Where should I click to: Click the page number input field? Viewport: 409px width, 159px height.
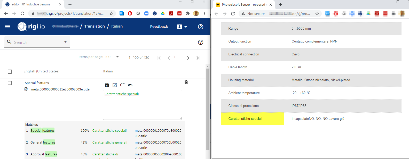[178, 57]
